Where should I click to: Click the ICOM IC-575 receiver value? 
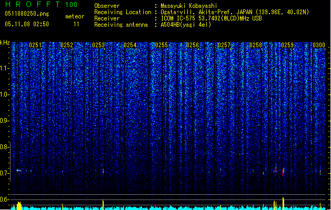pos(212,18)
